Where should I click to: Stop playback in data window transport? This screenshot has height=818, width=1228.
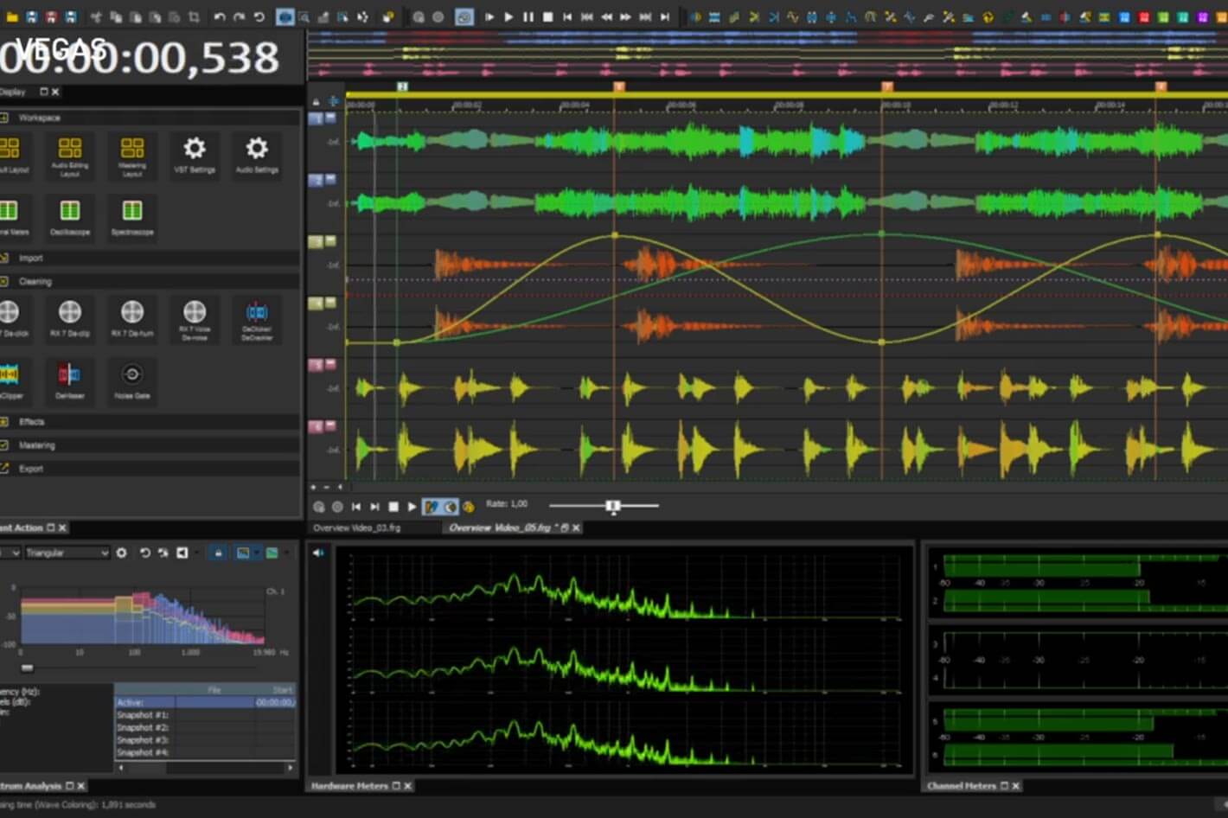[393, 507]
